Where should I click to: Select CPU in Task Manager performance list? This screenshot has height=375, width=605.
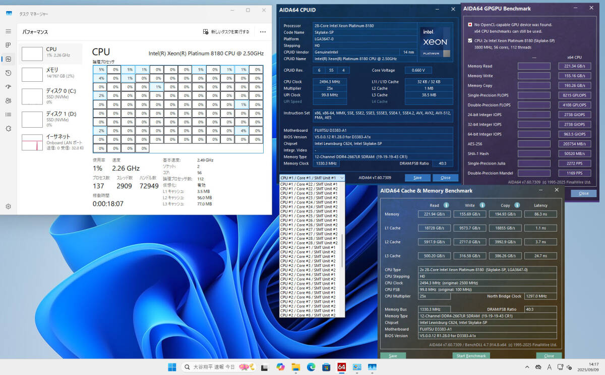[50, 53]
